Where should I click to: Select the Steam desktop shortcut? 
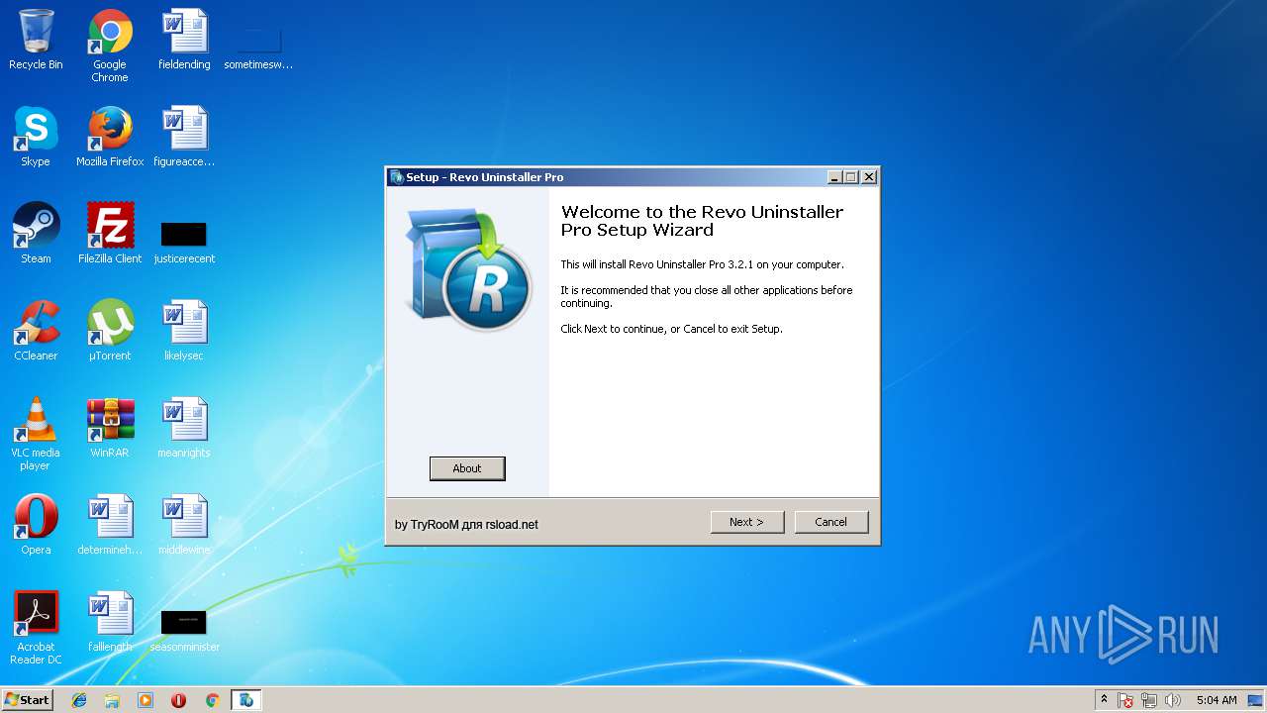pos(36,234)
